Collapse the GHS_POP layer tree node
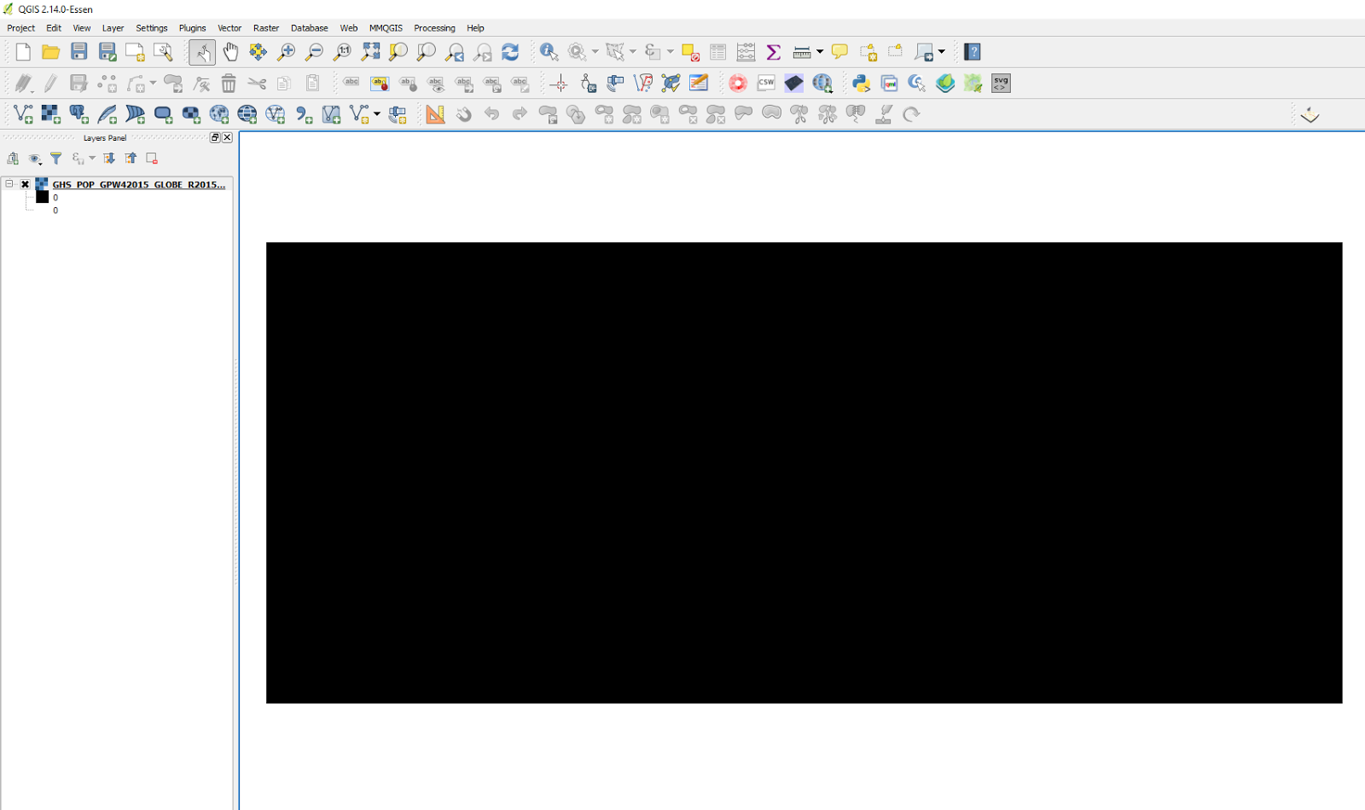Image resolution: width=1365 pixels, height=810 pixels. pyautogui.click(x=9, y=184)
